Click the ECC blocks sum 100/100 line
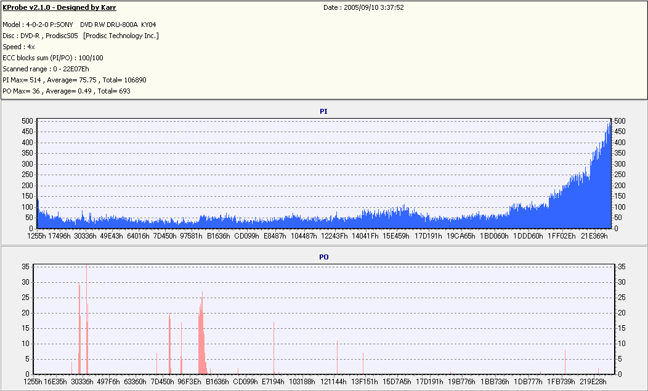 (x=53, y=58)
